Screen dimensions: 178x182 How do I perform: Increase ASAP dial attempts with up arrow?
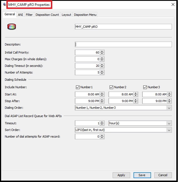tap(102, 135)
